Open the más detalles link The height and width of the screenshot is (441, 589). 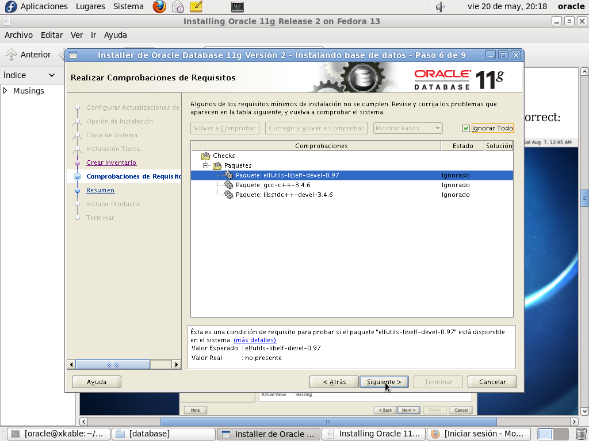click(x=255, y=340)
